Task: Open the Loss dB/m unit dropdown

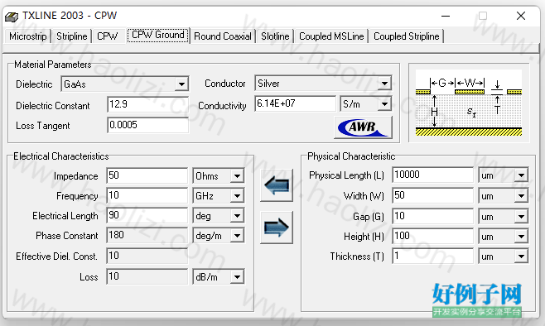Action: coord(238,277)
